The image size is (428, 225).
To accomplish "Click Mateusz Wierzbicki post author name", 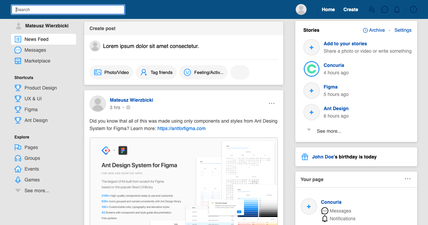I will (132, 100).
